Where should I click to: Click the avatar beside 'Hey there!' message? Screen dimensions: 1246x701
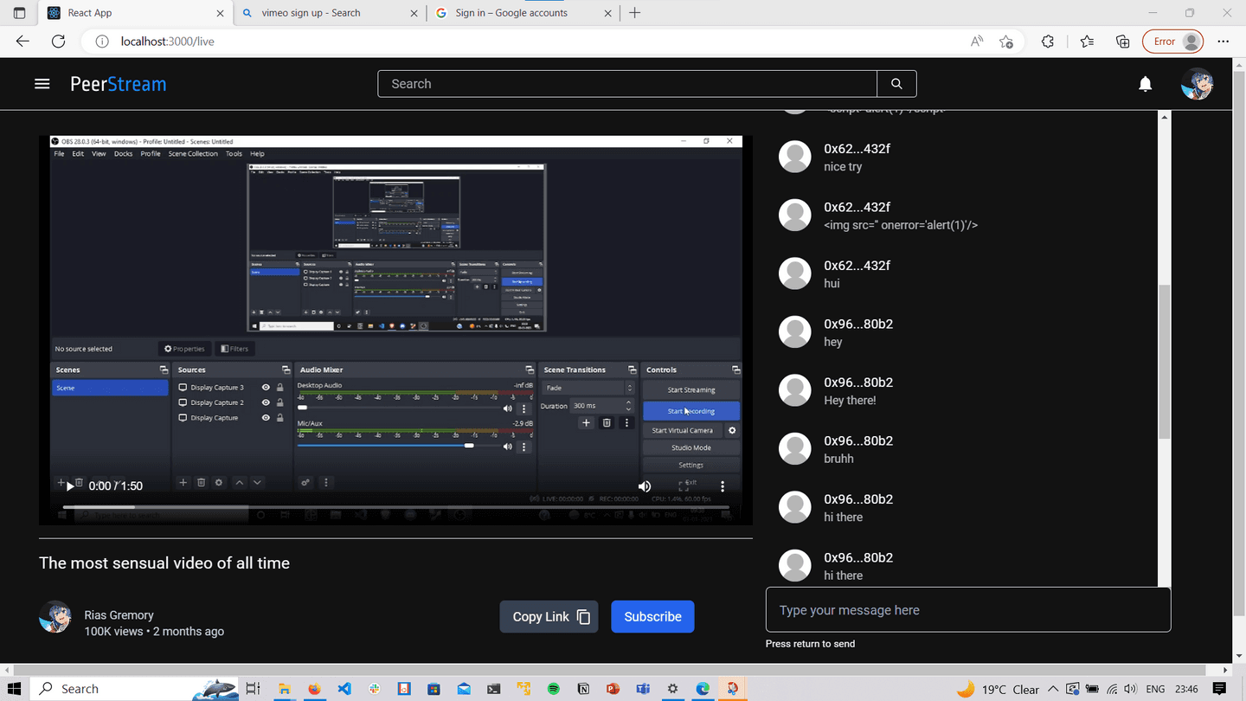(x=794, y=390)
